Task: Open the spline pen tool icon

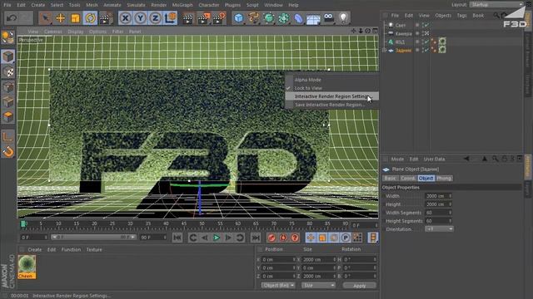Action: 254,18
